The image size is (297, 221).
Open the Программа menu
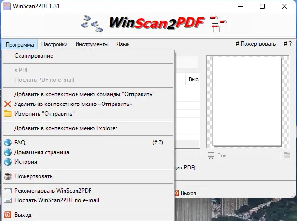20,45
